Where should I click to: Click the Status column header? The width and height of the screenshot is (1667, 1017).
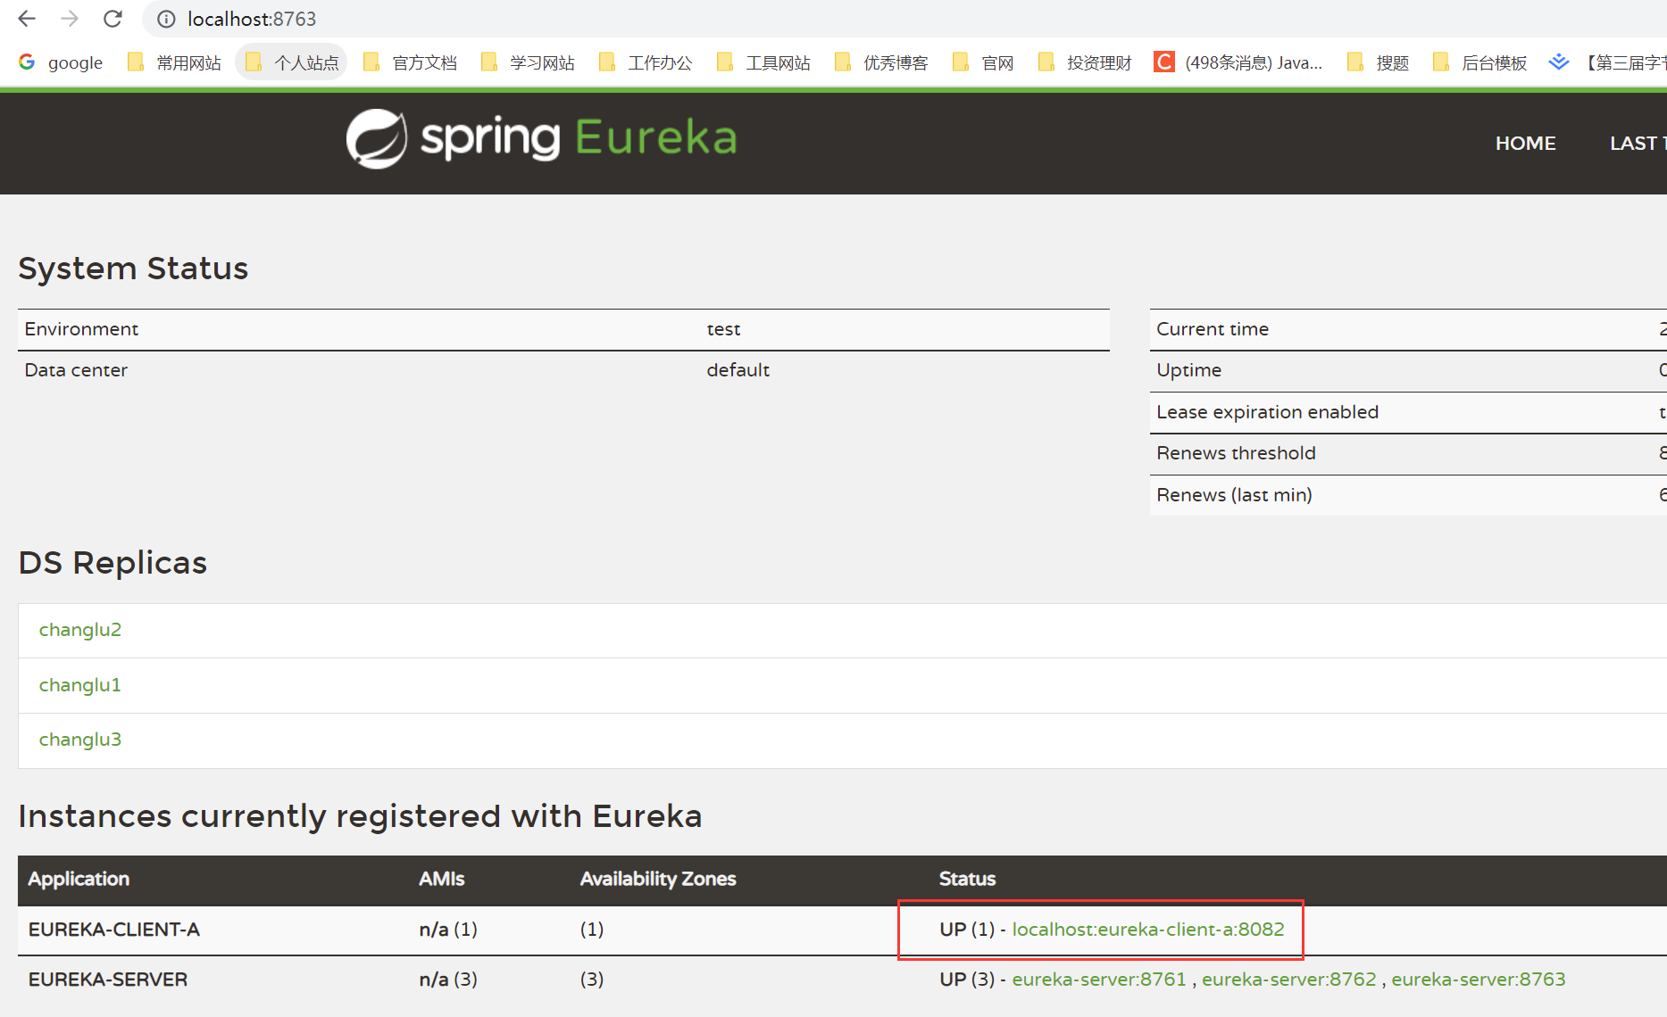(967, 879)
